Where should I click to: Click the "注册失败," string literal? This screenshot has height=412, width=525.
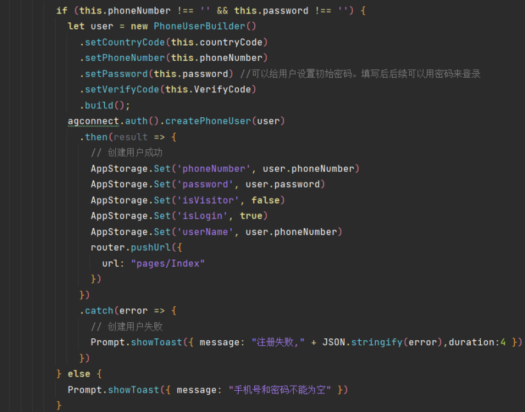coord(278,342)
